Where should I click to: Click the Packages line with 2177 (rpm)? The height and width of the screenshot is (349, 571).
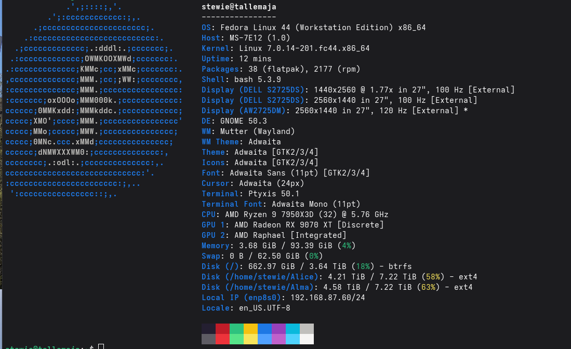click(x=281, y=69)
